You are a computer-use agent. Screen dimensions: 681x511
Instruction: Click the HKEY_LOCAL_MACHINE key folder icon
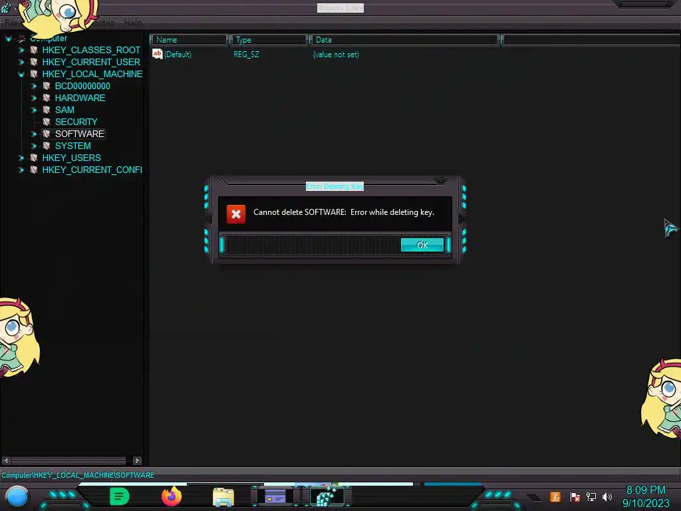33,74
